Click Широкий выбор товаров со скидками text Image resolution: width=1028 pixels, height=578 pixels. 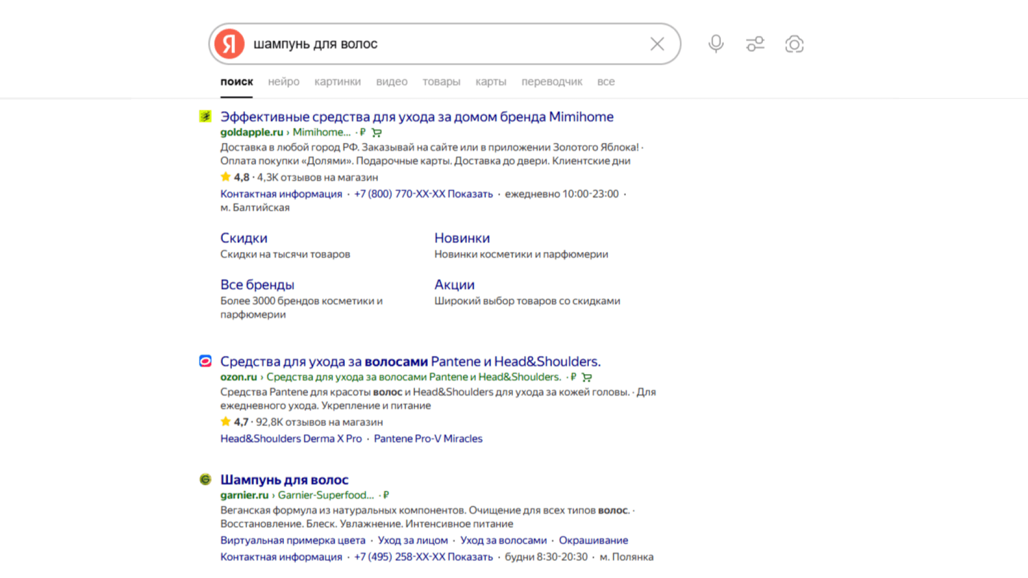(x=527, y=301)
